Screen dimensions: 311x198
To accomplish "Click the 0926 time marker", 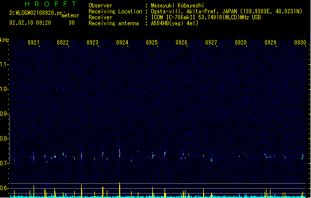I will 181,42.
